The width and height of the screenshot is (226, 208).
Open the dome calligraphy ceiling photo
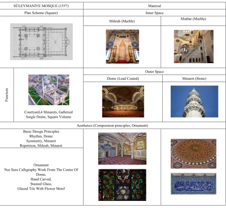pos(193,154)
